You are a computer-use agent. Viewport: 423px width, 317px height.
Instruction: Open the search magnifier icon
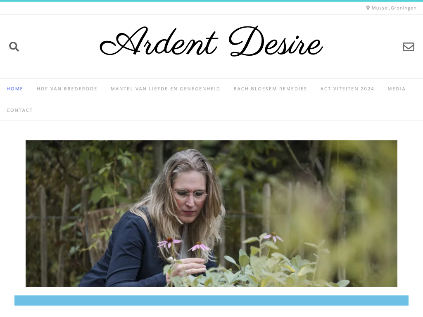coord(14,47)
